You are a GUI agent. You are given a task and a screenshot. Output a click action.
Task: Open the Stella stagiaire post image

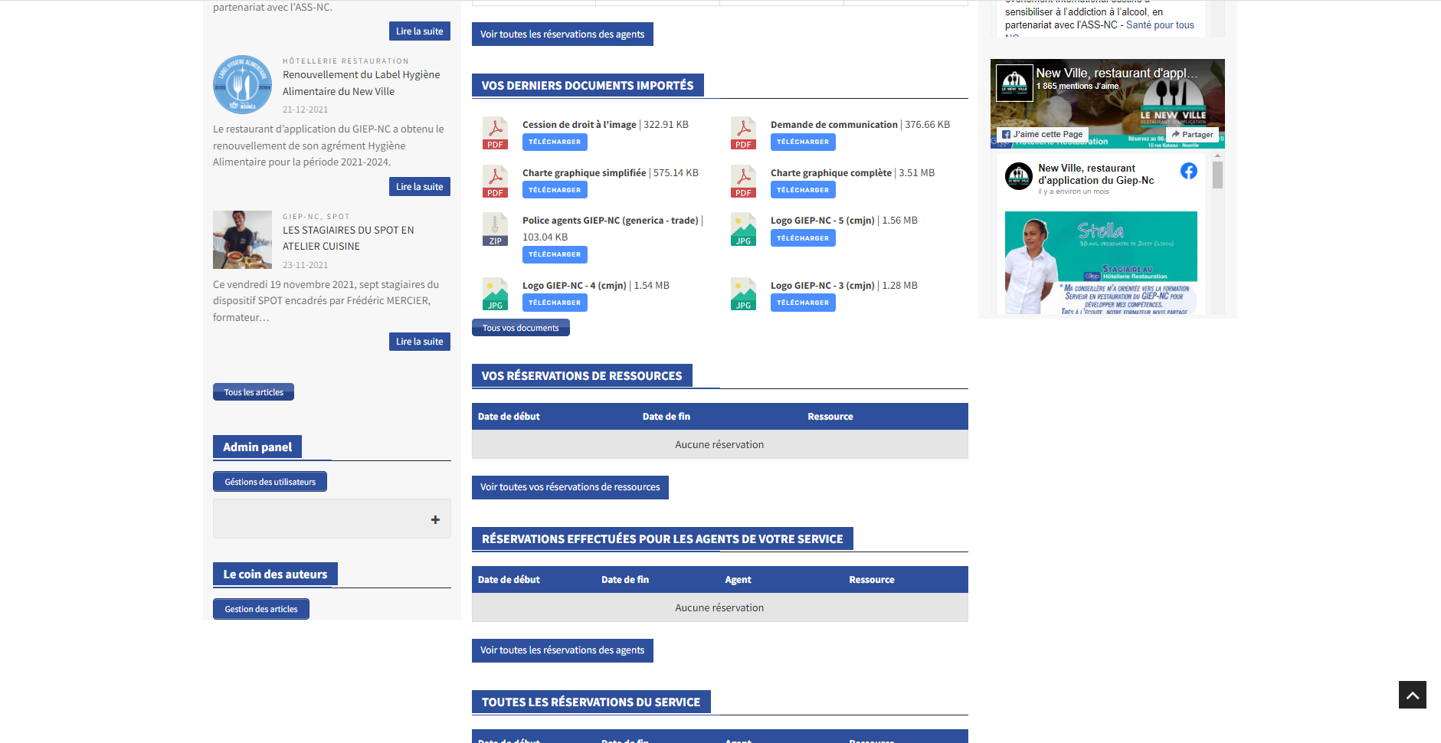(1101, 263)
